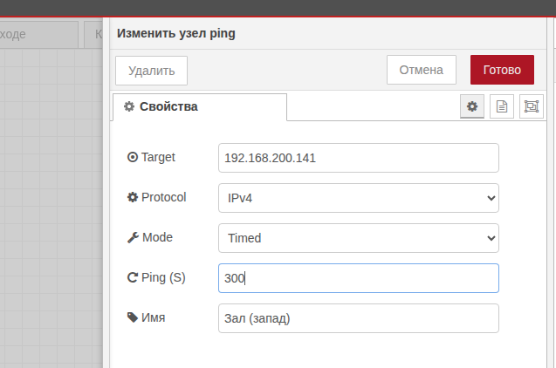Click into the Ping (S) interval field
The image size is (556, 368).
click(x=358, y=278)
